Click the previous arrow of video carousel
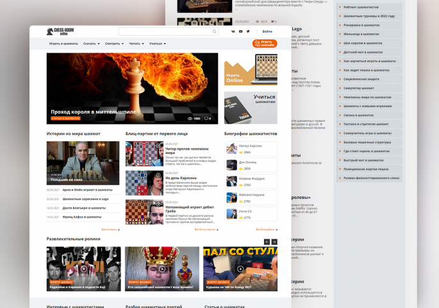The width and height of the screenshot is (439, 308). 267,242
